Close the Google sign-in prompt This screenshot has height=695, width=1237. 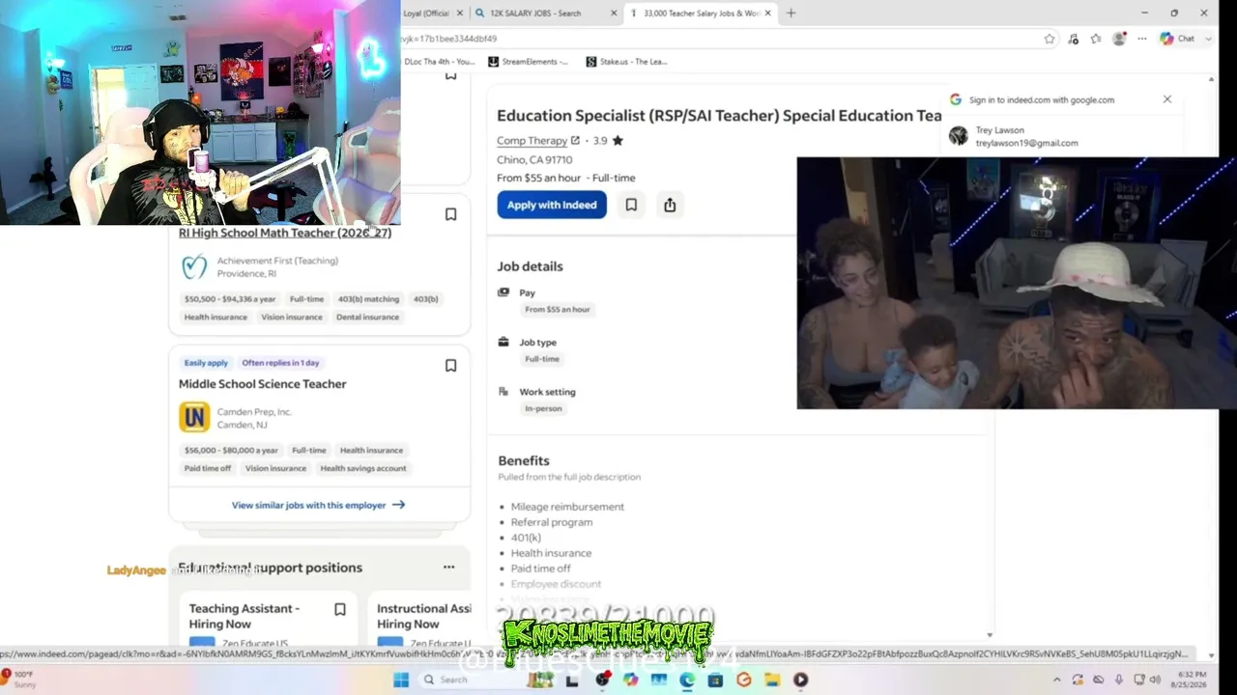tap(1167, 99)
